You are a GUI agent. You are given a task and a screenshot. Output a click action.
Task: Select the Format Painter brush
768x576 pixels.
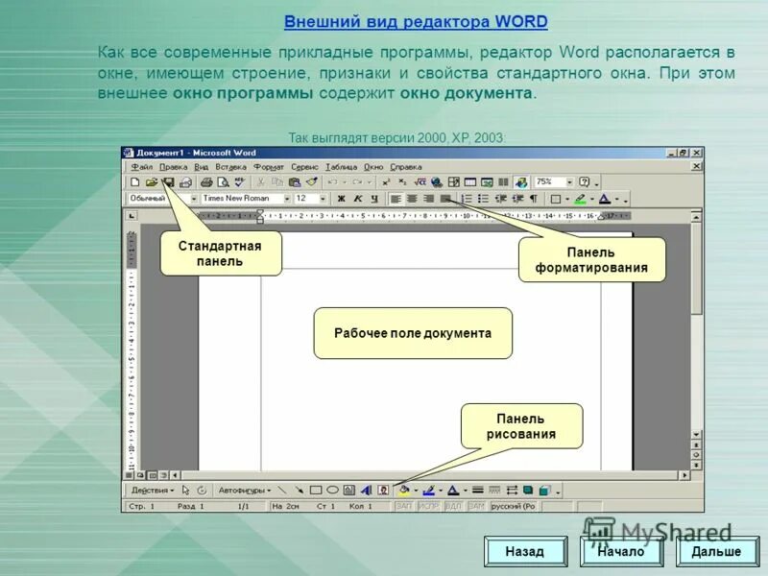point(311,182)
